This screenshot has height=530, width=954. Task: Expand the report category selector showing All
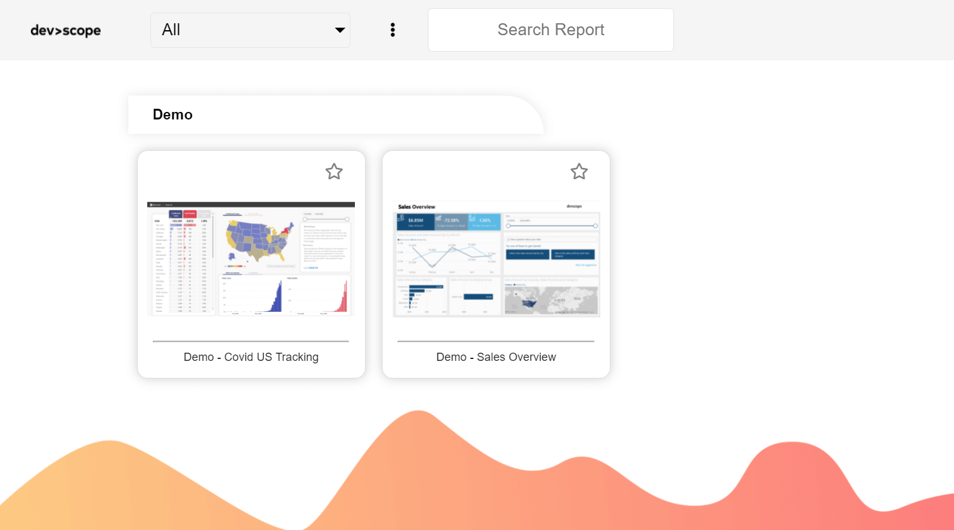click(x=250, y=30)
